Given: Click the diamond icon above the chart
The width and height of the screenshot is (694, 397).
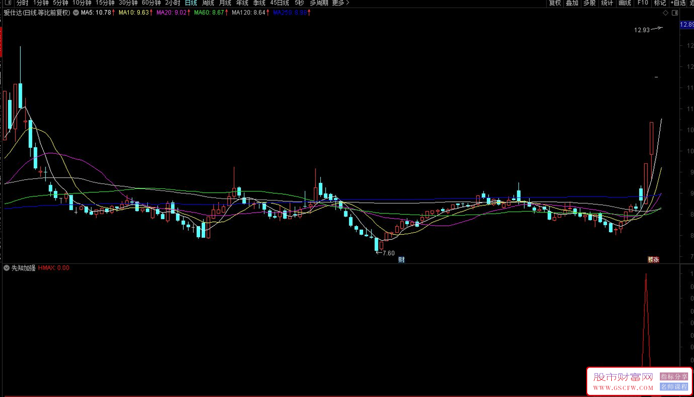Looking at the screenshot, I should point(665,13).
